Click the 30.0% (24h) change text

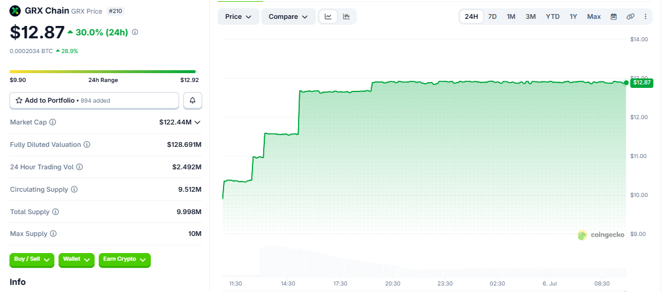(x=102, y=32)
